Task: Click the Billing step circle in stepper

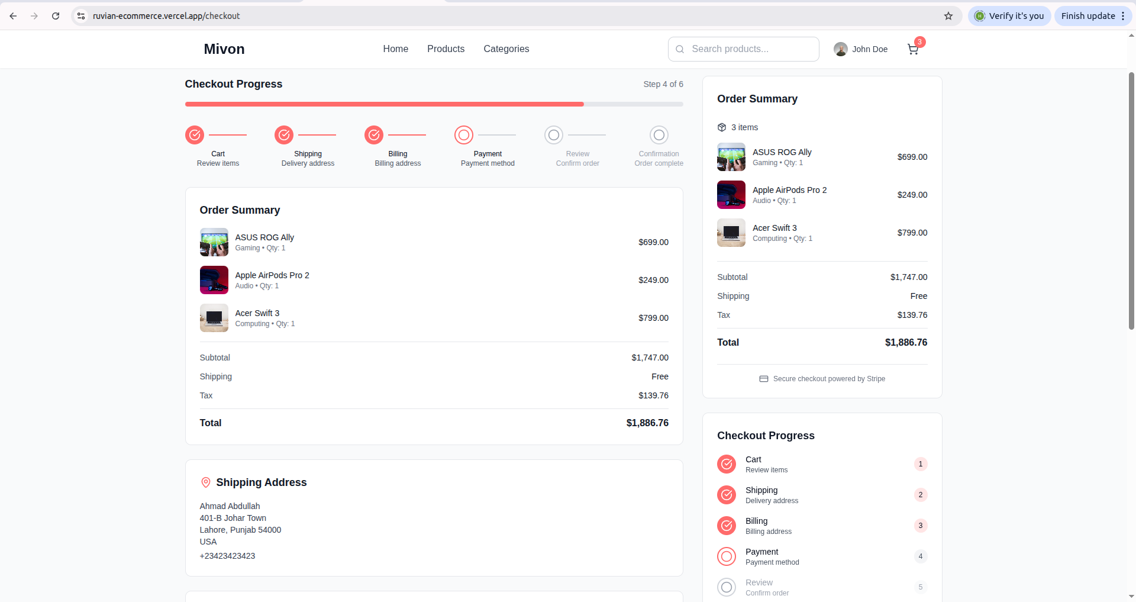Action: coord(374,135)
